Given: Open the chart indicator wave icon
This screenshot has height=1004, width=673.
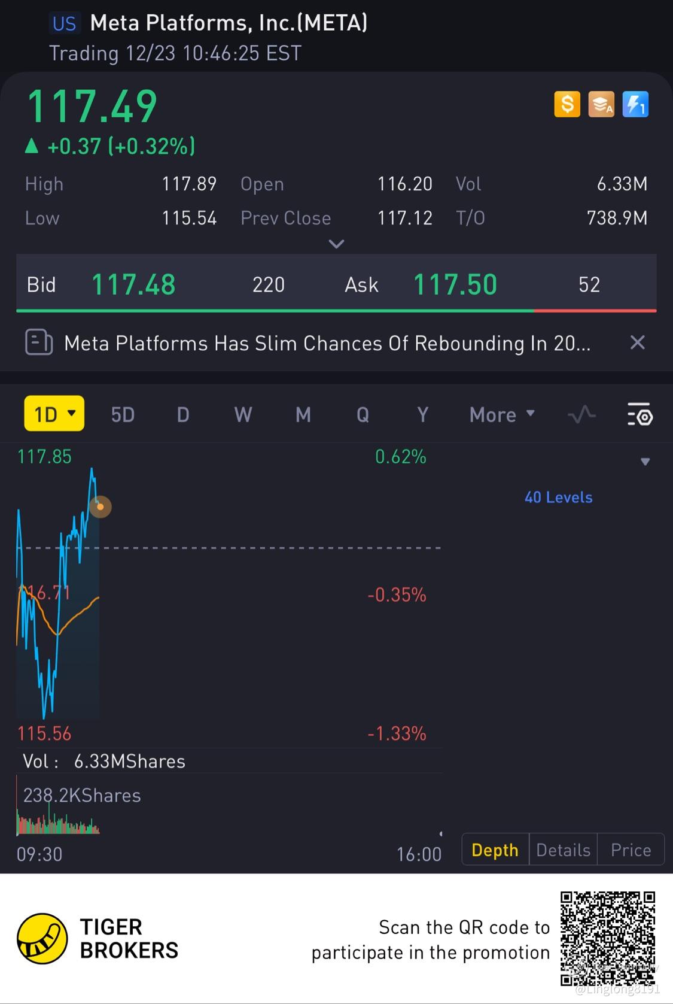Looking at the screenshot, I should click(581, 414).
